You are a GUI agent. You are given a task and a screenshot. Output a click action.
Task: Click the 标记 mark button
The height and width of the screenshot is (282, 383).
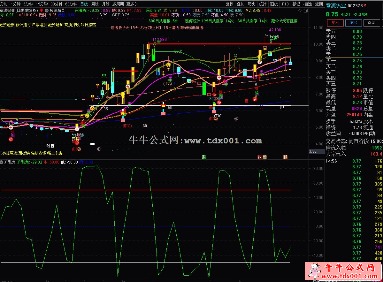(x=296, y=4)
